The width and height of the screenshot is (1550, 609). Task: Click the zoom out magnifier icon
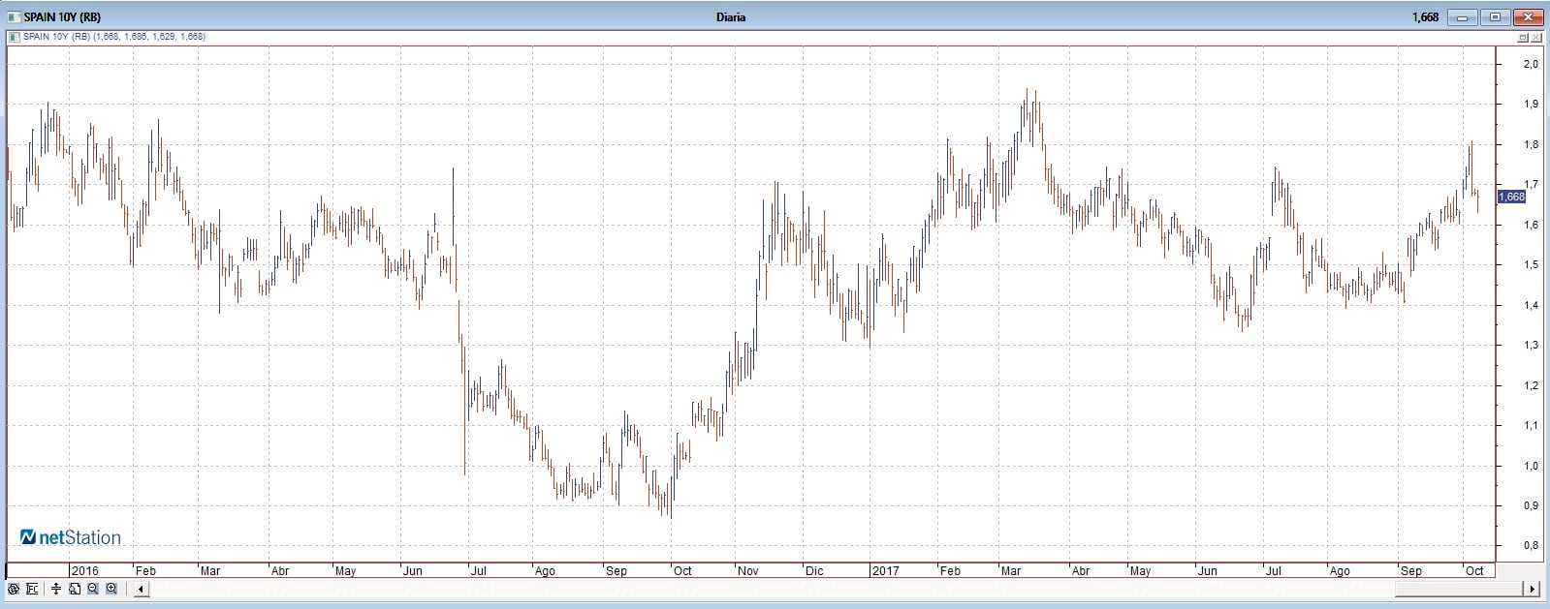93,589
